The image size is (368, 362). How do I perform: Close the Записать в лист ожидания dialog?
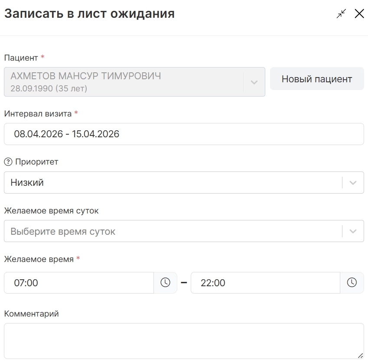pyautogui.click(x=359, y=13)
